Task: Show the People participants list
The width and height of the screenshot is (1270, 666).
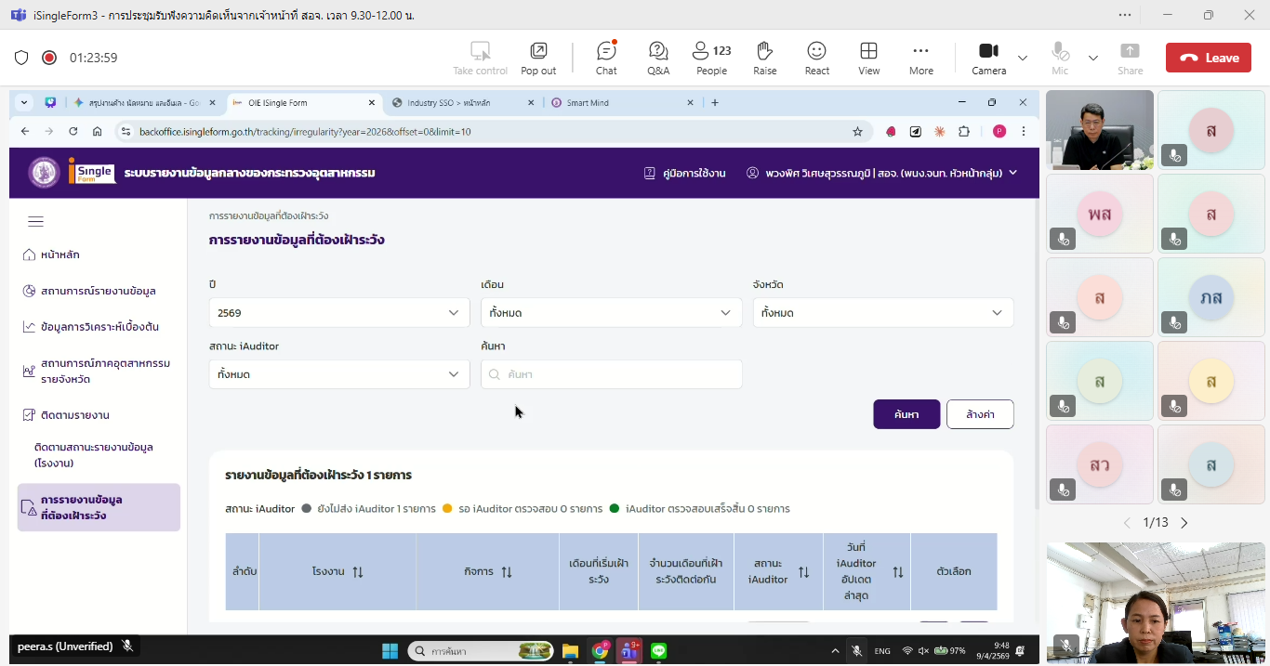Action: [x=712, y=58]
